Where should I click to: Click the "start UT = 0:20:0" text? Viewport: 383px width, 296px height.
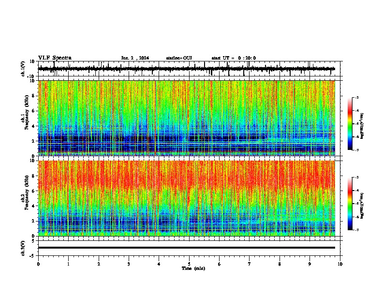234,58
